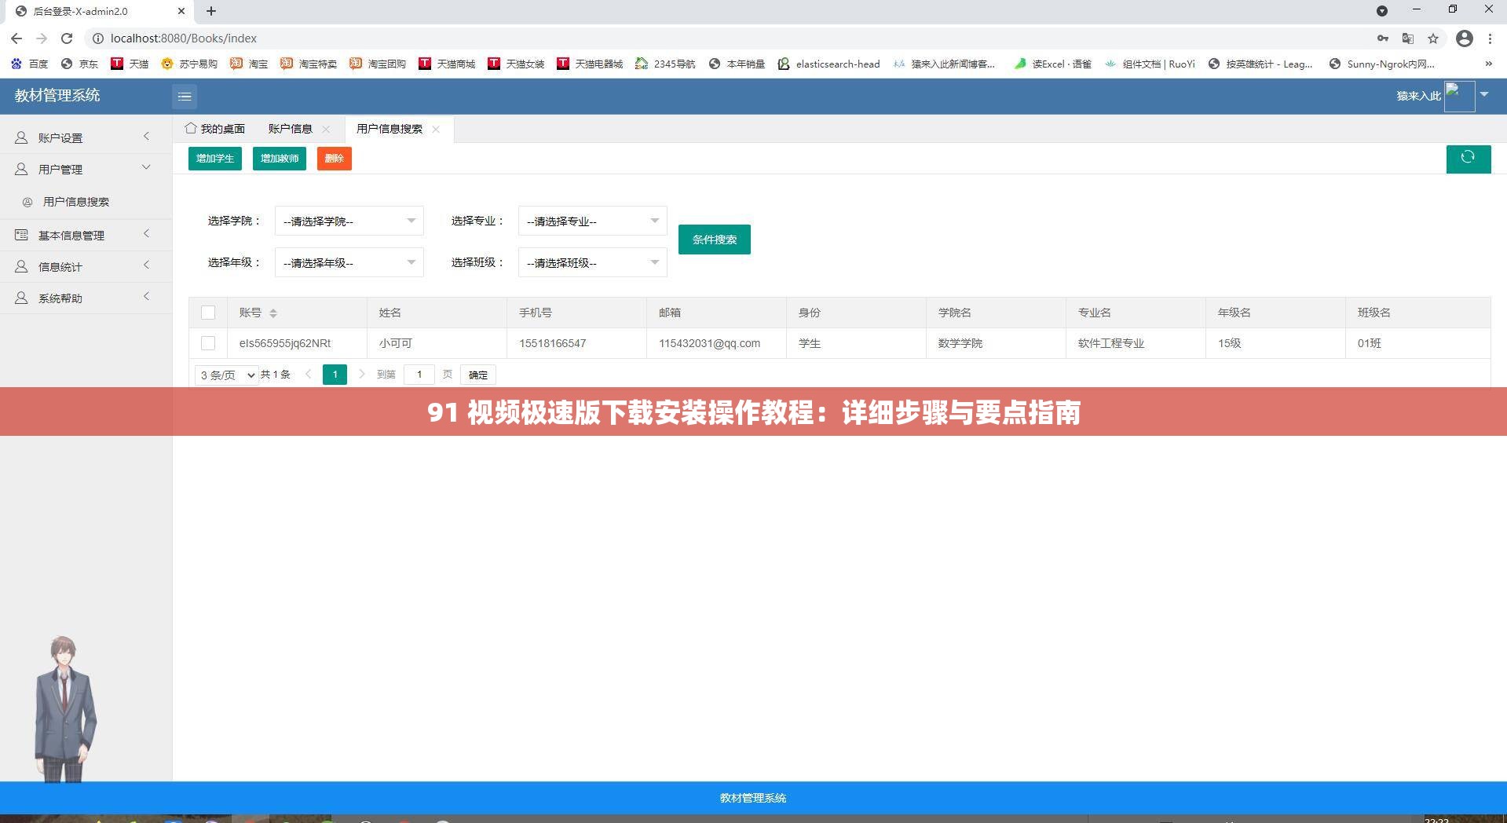Click the 用户信息搜索 person icon
Viewport: 1507px width, 823px height.
27,202
